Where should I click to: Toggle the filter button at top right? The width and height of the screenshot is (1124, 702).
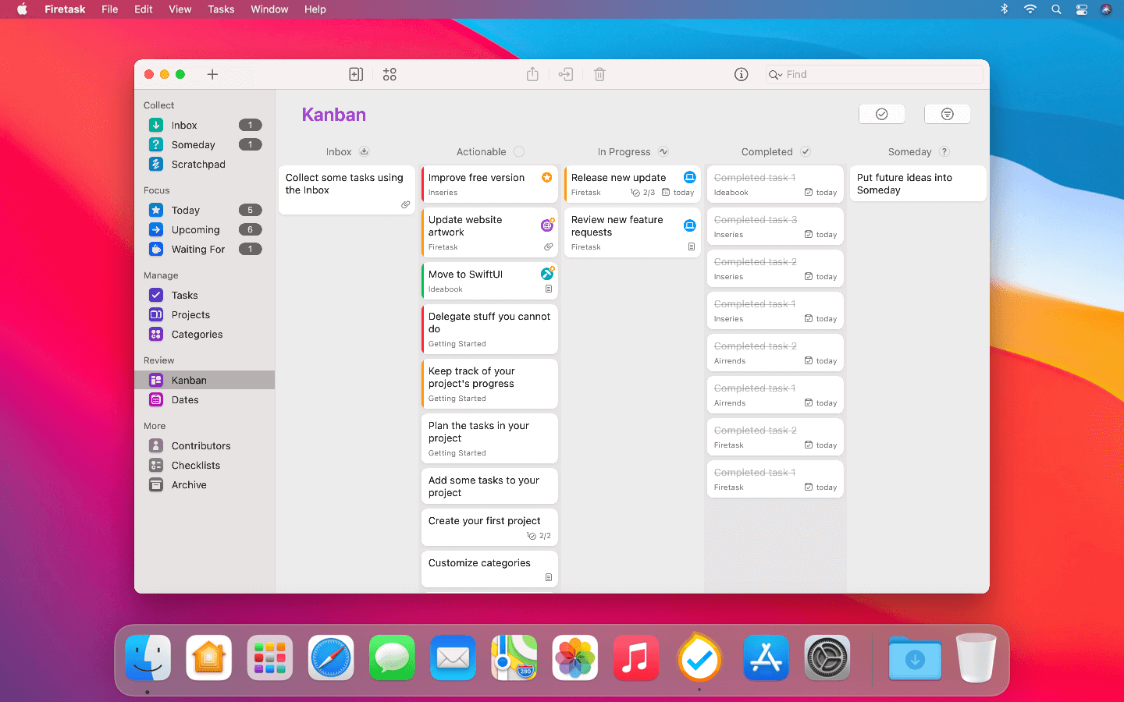tap(947, 113)
